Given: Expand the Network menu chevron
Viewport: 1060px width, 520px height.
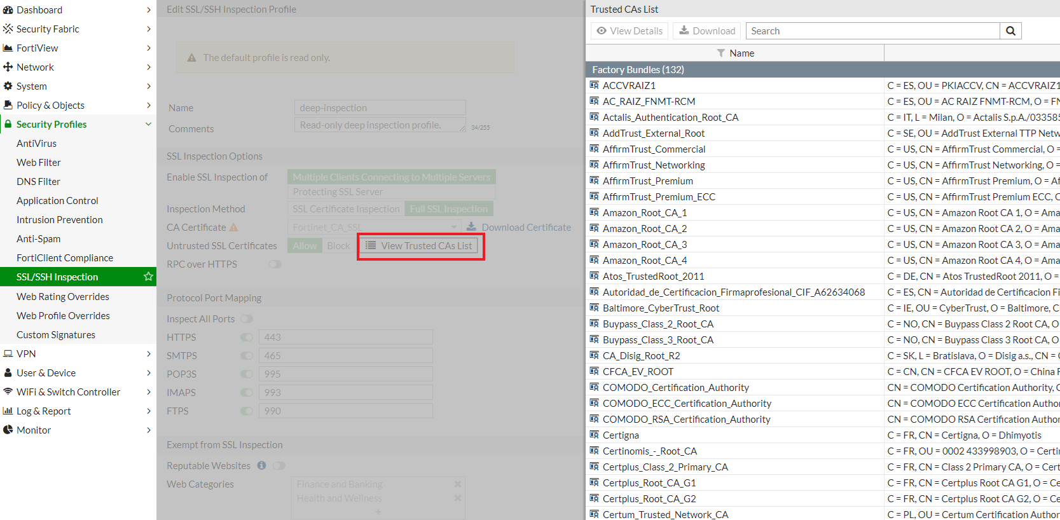Looking at the screenshot, I should tap(149, 67).
